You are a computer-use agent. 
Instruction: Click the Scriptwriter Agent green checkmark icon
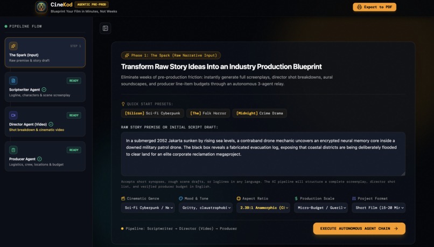(44, 90)
